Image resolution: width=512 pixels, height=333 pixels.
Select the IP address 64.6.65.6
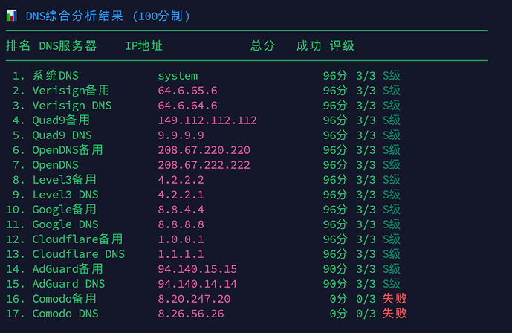click(188, 91)
